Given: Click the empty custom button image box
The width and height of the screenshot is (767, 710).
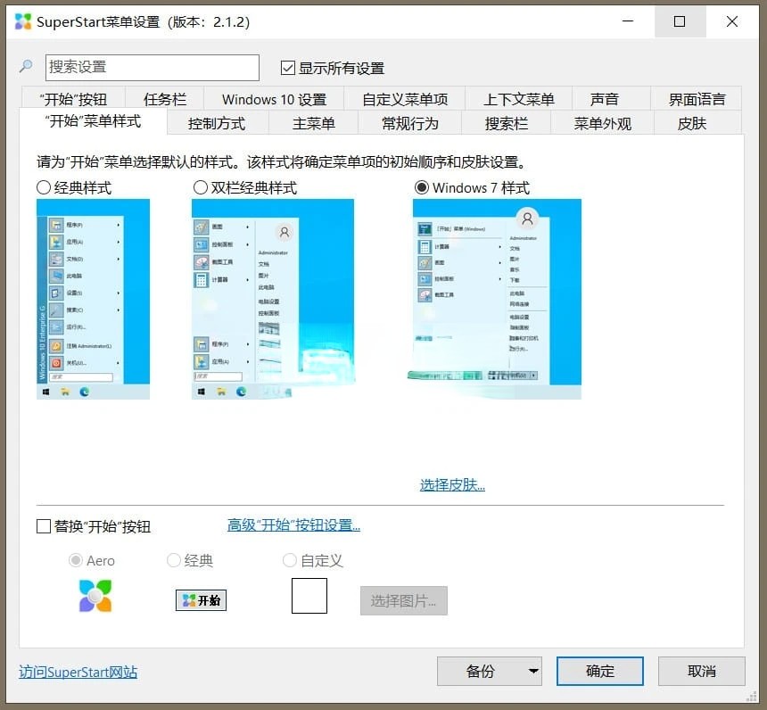Looking at the screenshot, I should coord(309,596).
